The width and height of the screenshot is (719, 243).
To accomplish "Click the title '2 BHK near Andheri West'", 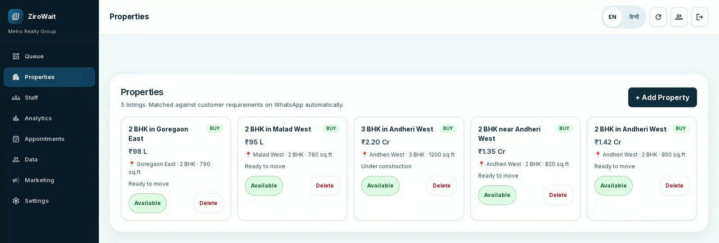I will point(509,134).
